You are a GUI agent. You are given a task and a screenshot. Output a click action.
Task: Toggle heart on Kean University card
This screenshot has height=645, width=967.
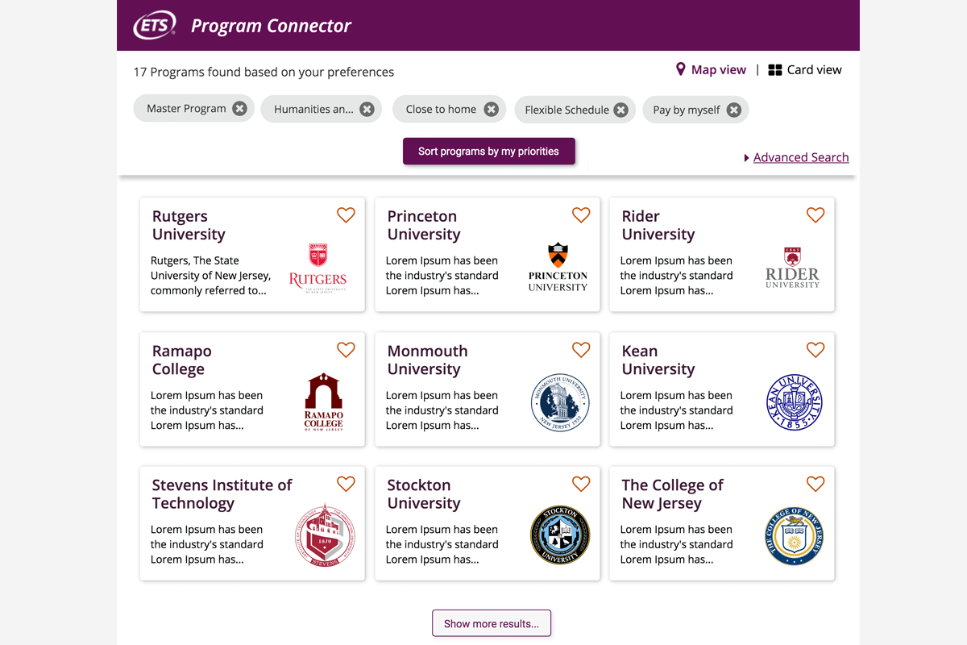tap(816, 350)
